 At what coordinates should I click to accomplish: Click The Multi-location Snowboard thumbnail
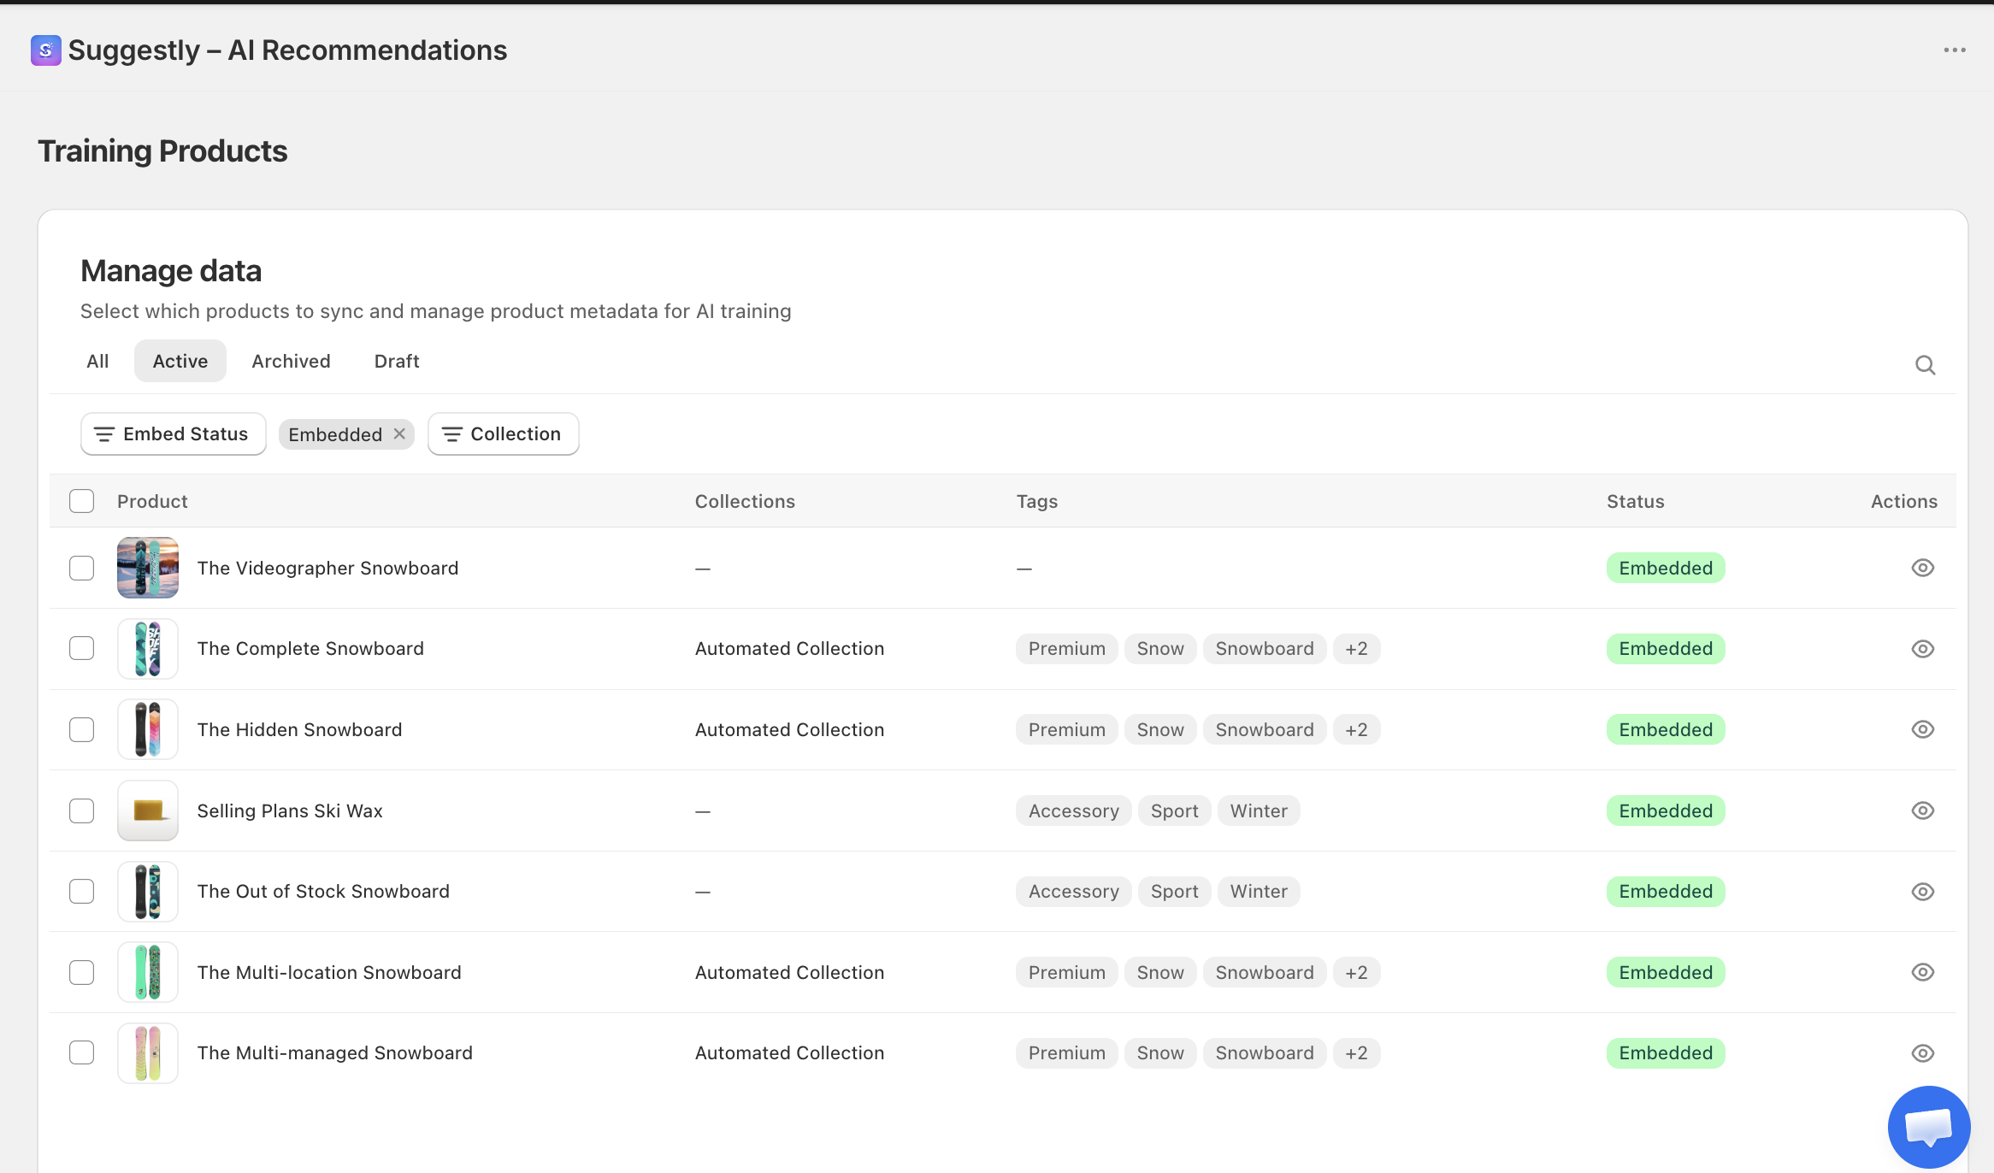click(148, 972)
